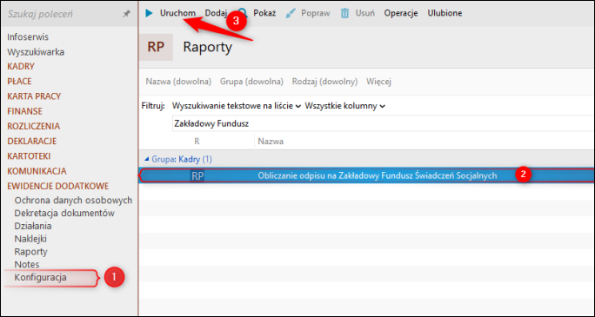Click Pokaż label in toolbar
595x317 pixels.
click(x=264, y=13)
